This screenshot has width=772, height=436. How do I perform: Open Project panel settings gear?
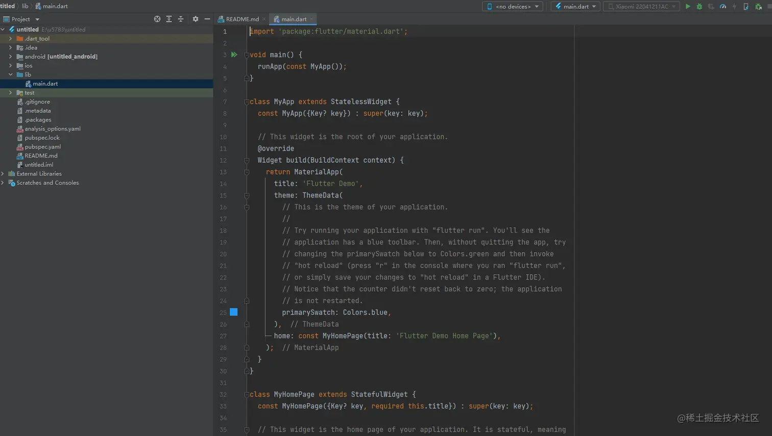tap(196, 19)
